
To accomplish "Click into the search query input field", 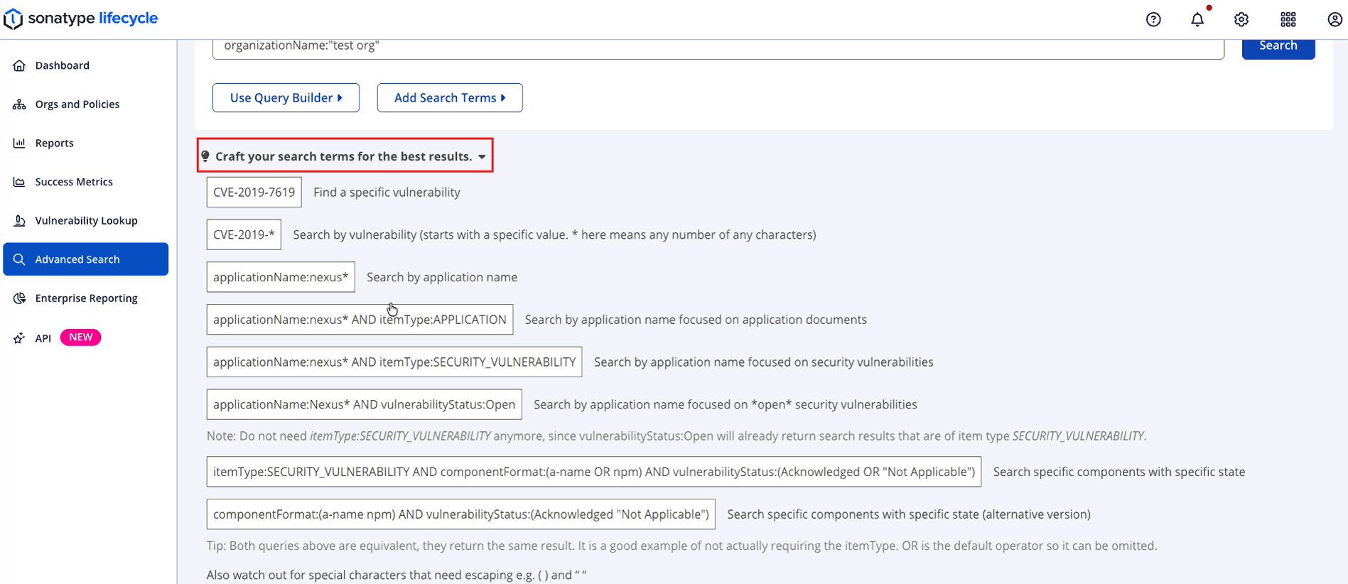I will click(x=718, y=46).
